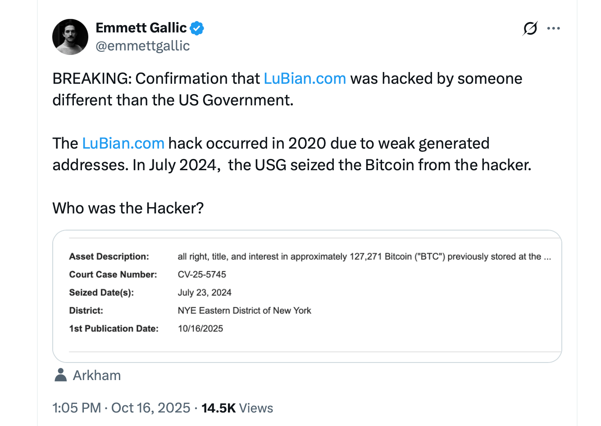Open LuBian.com link after 'Confirmation that'

[x=305, y=79]
